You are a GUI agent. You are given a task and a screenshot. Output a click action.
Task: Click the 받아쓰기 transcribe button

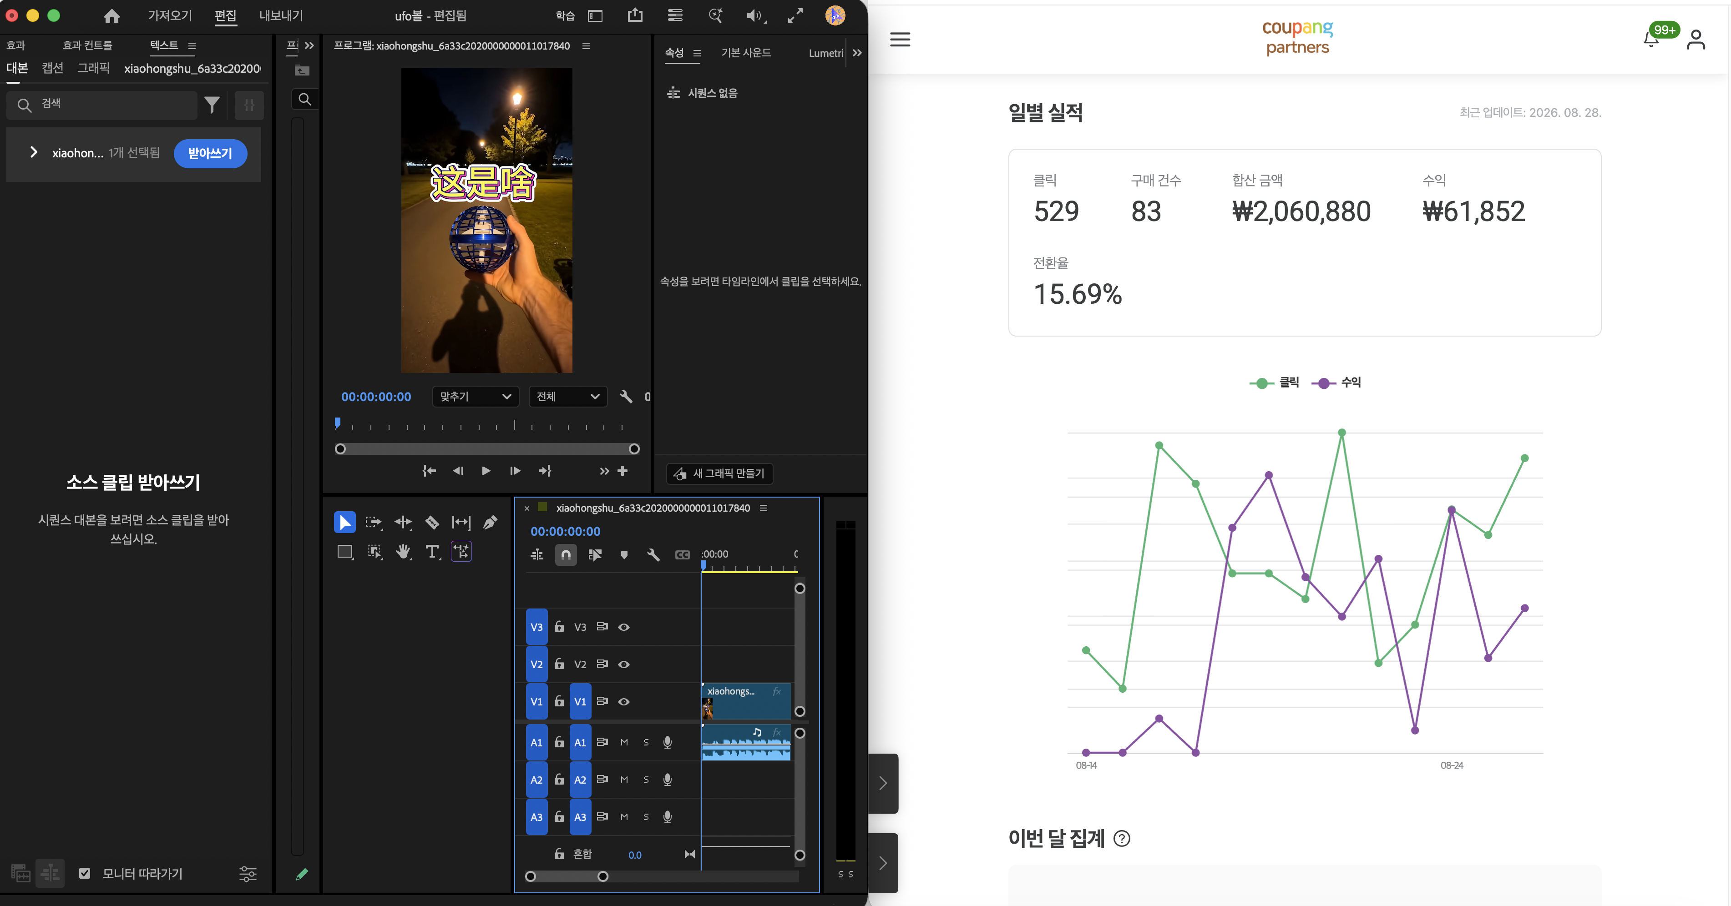click(210, 153)
